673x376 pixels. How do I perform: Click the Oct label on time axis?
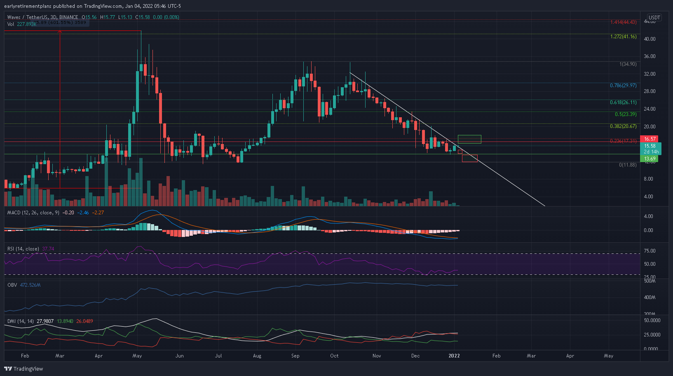click(334, 356)
